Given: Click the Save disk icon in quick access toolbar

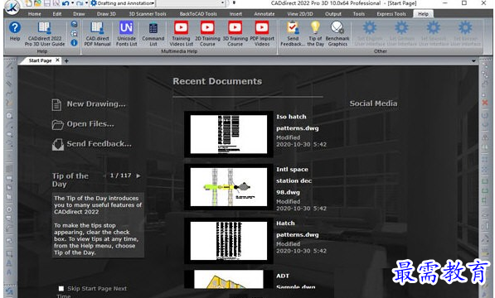Looking at the screenshot, I should (x=46, y=3).
